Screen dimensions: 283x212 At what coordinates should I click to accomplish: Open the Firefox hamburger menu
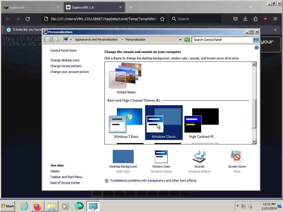[275, 19]
